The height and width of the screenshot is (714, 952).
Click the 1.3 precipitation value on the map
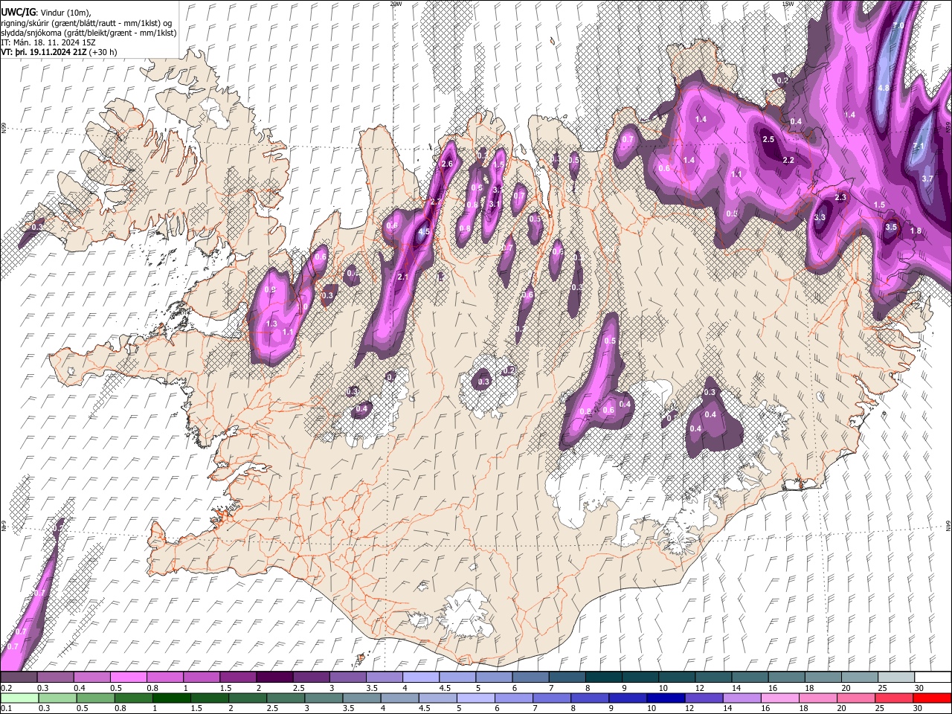click(271, 324)
